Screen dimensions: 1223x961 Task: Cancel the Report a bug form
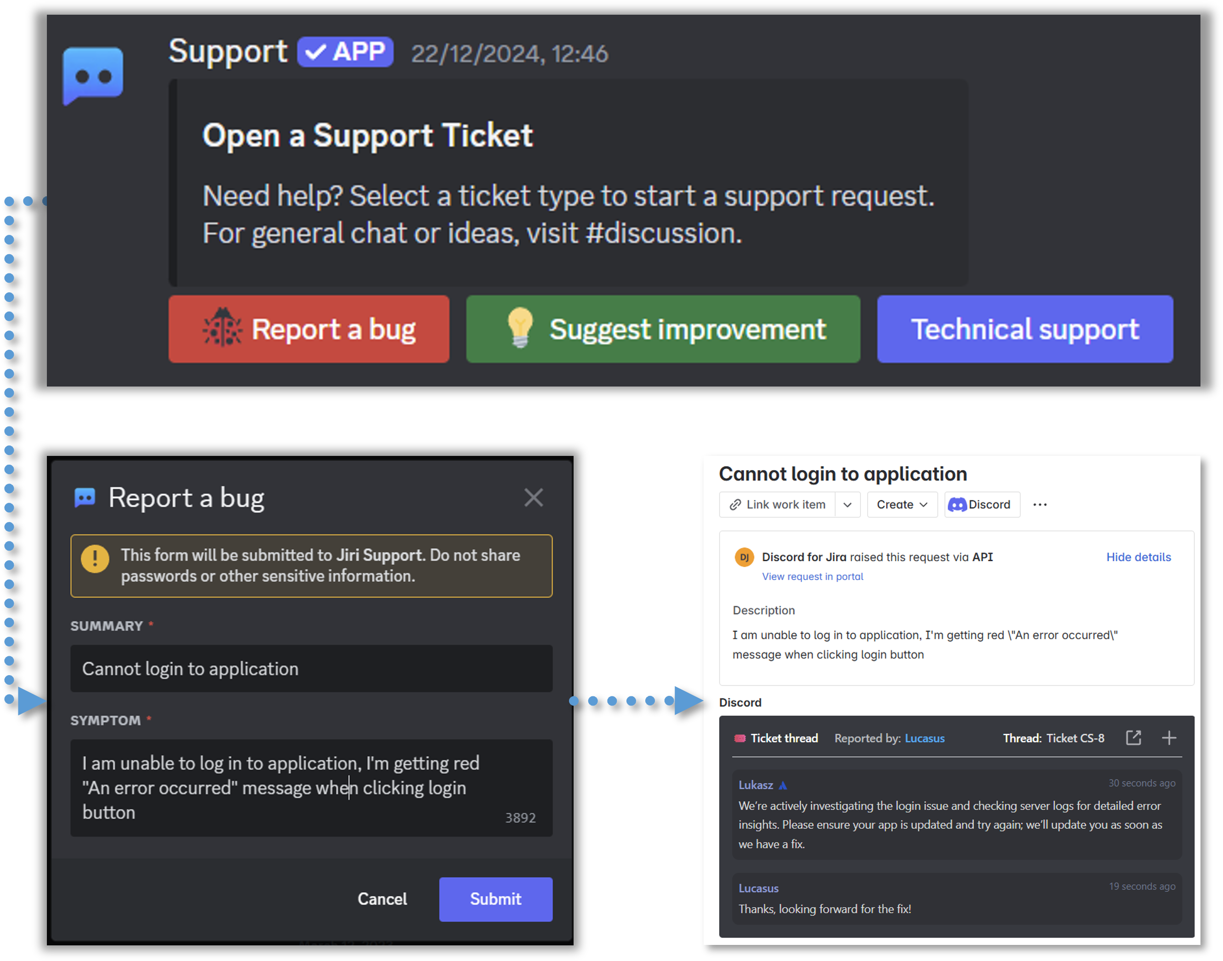[382, 899]
